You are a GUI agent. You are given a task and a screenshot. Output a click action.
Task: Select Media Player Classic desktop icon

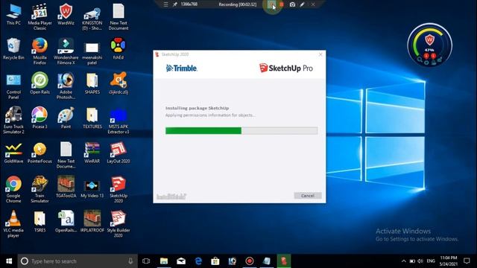click(x=40, y=16)
